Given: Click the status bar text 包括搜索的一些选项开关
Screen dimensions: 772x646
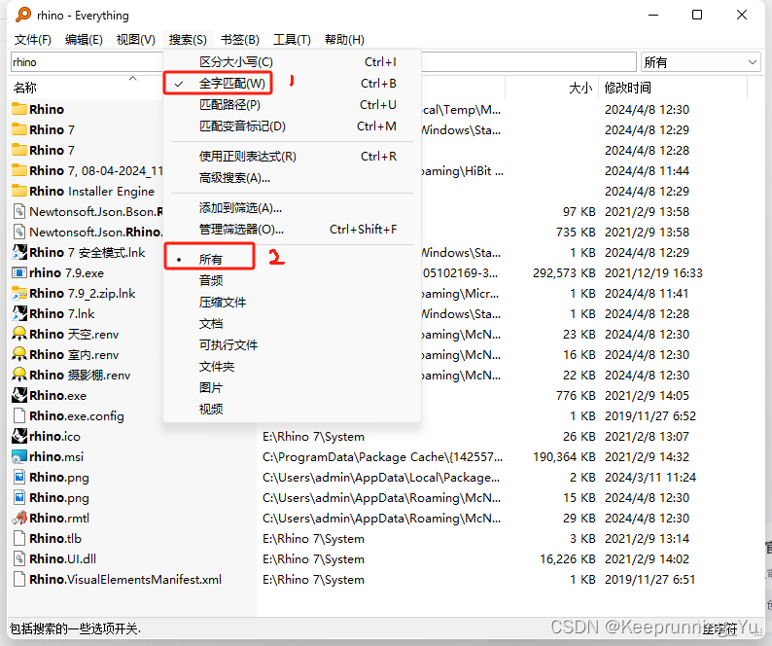Looking at the screenshot, I should (75, 628).
